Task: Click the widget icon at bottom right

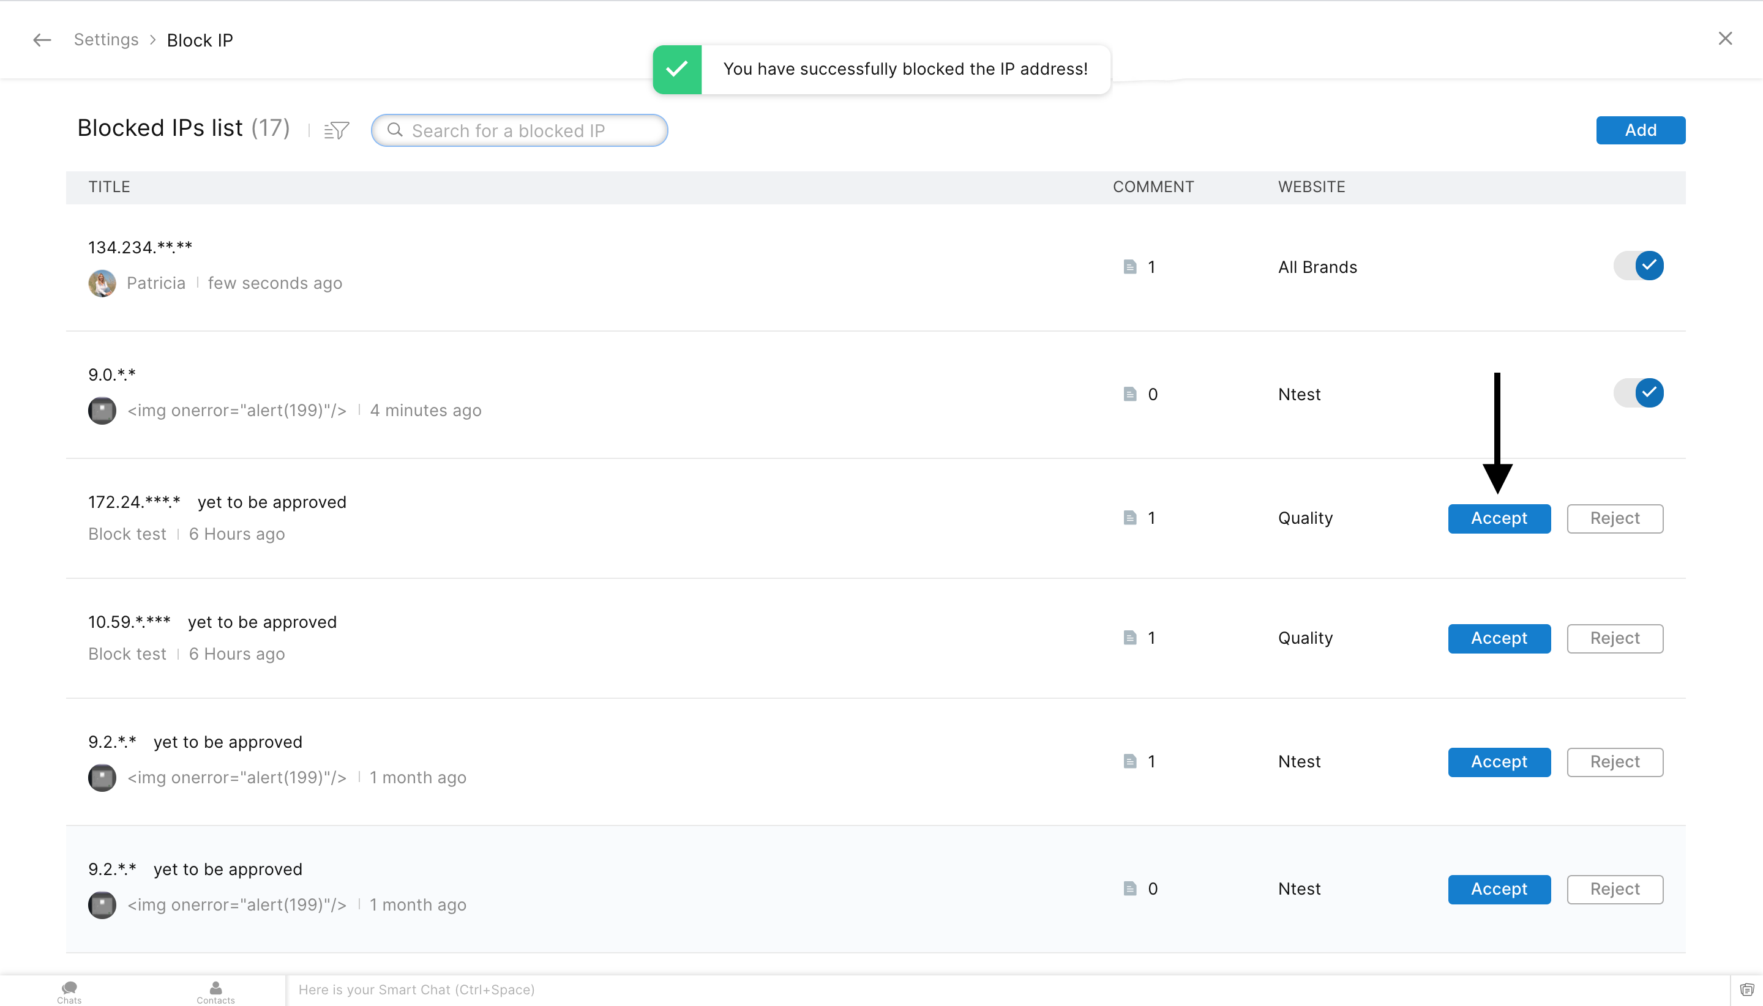Action: pyautogui.click(x=1746, y=989)
